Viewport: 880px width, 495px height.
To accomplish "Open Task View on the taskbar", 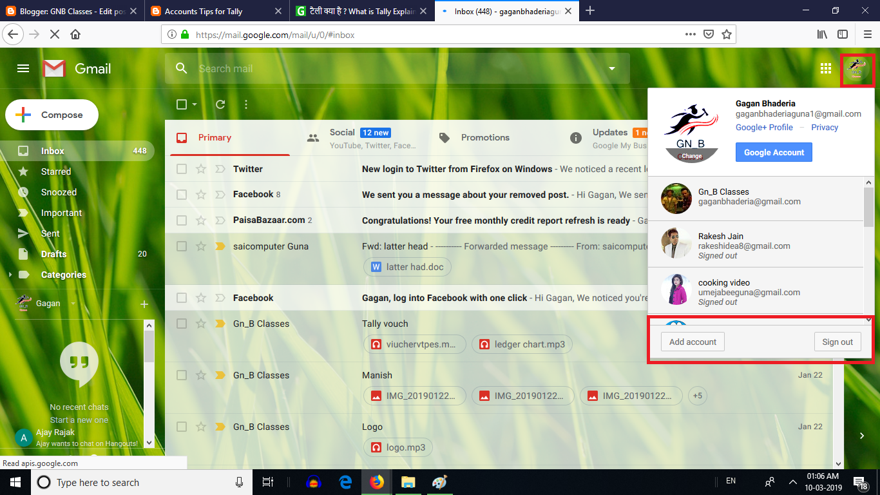I will (x=268, y=482).
